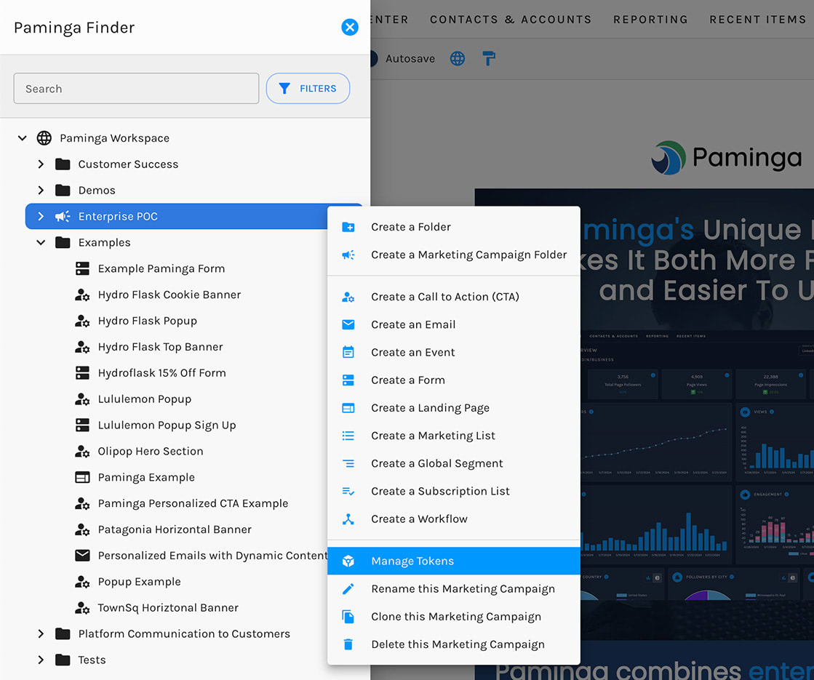Click the Tests folder icon
The height and width of the screenshot is (680, 814).
(x=63, y=660)
